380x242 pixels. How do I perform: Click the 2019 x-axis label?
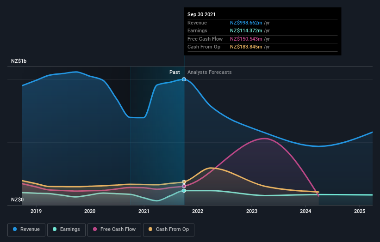point(36,211)
